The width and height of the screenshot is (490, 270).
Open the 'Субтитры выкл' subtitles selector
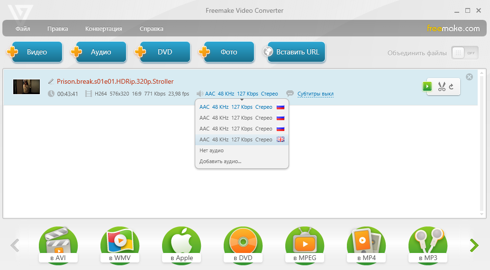point(315,94)
